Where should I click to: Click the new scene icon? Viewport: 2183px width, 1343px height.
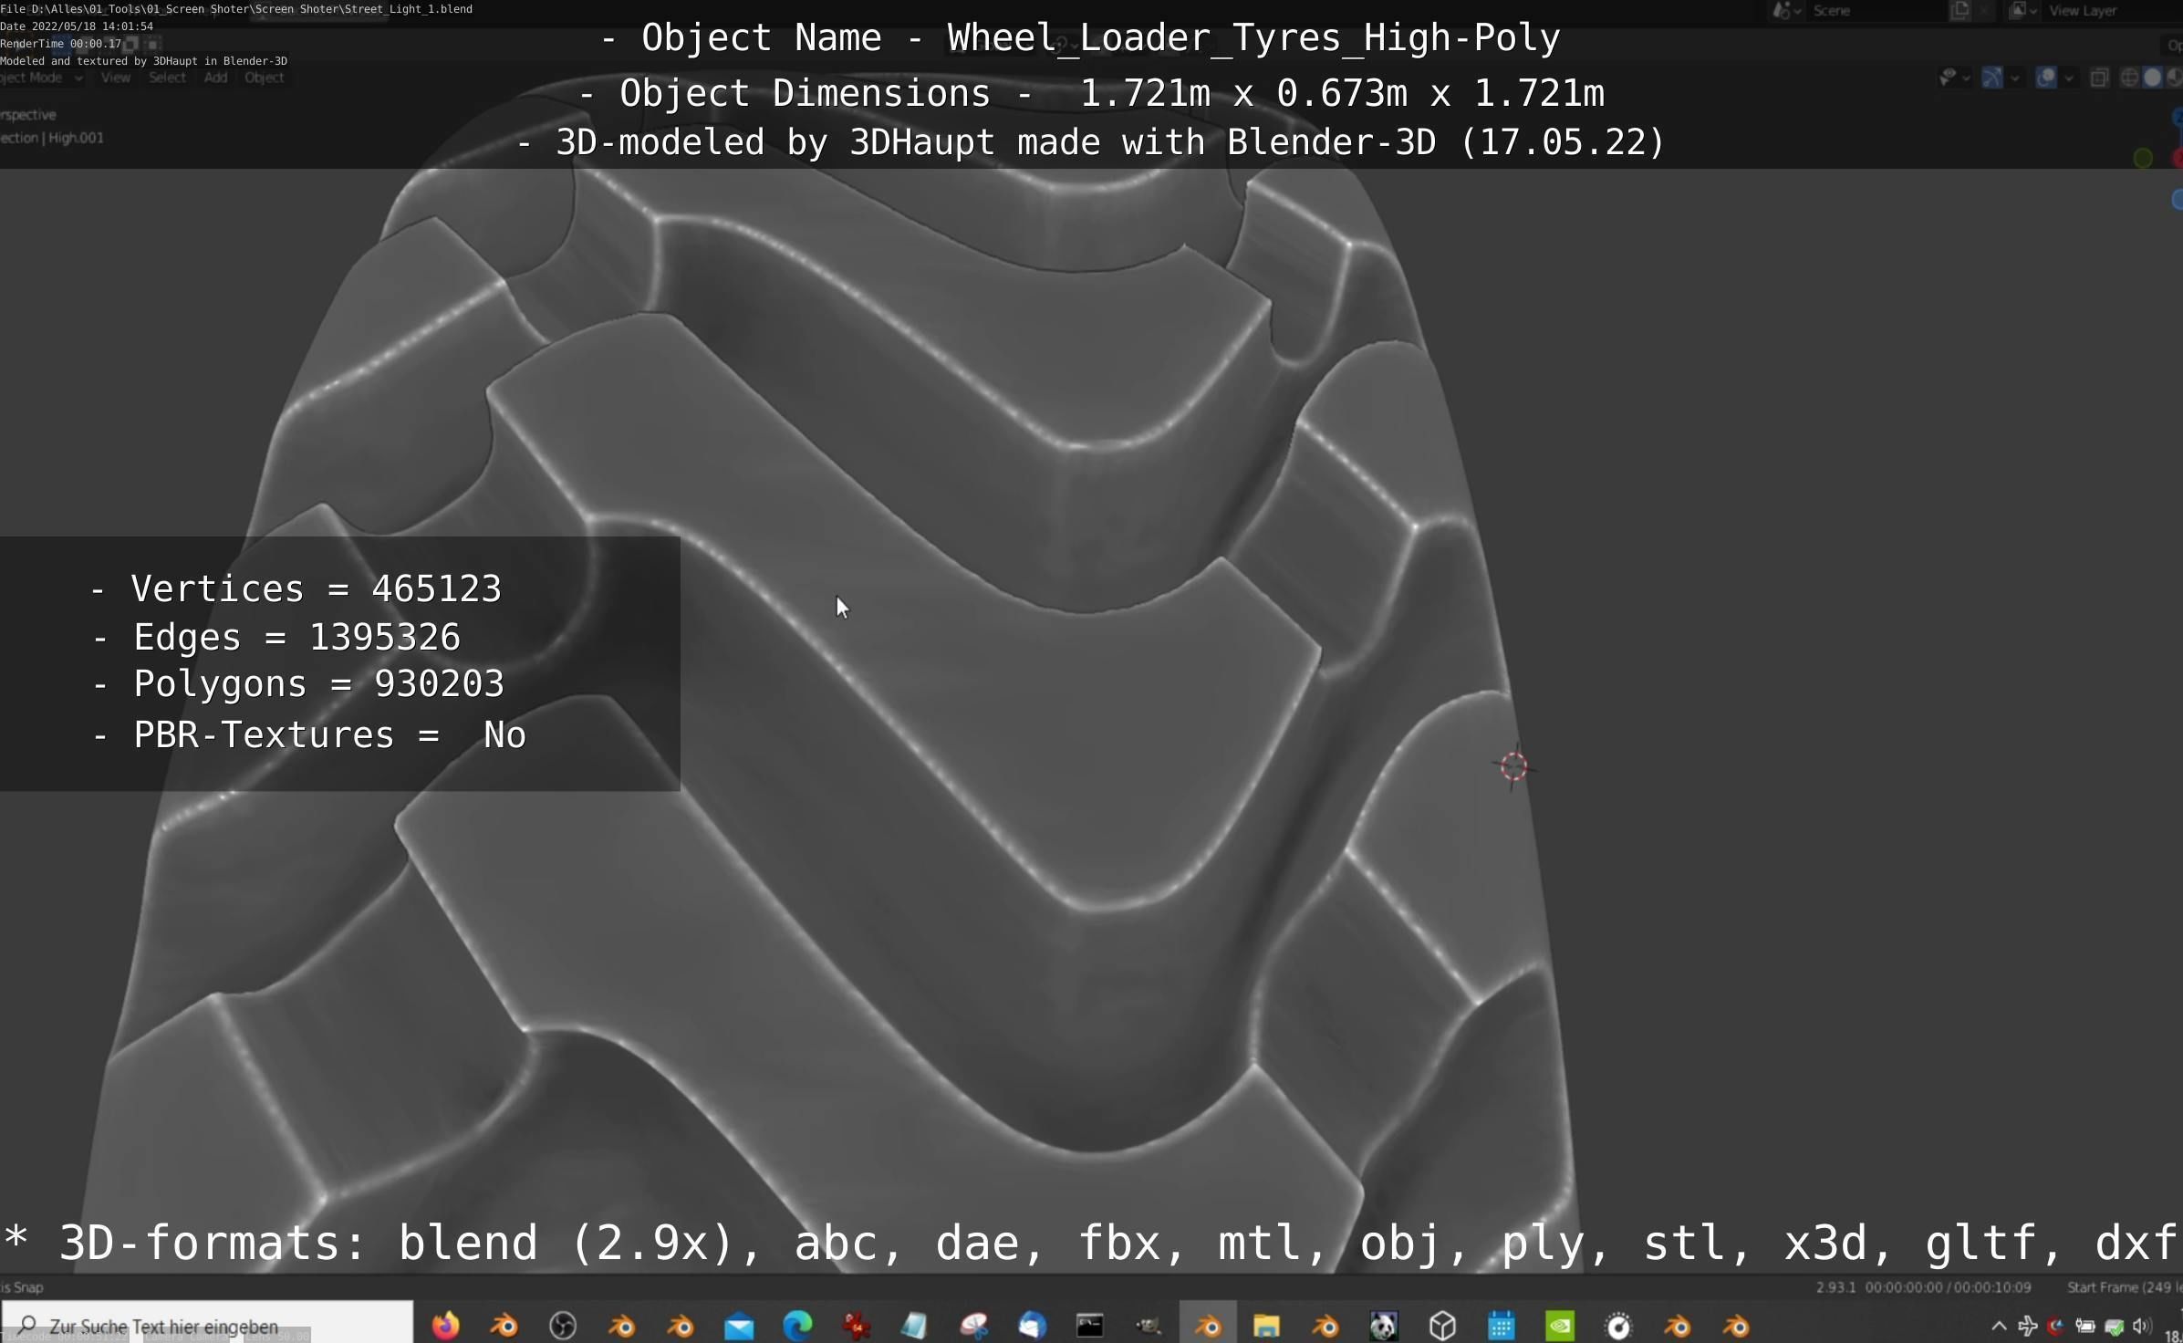coord(1959,11)
